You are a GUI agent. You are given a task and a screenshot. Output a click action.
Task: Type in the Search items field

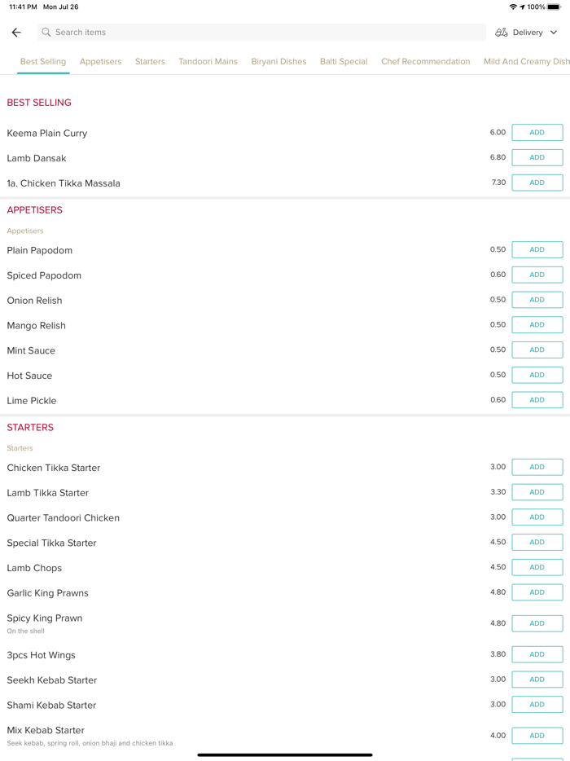[261, 33]
